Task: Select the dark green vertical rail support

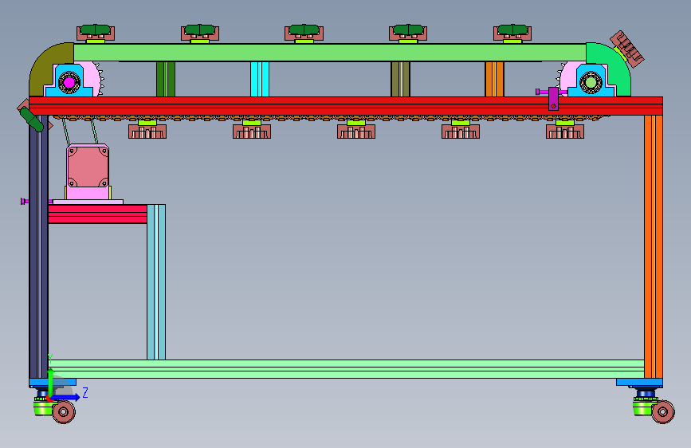Action: tap(166, 79)
